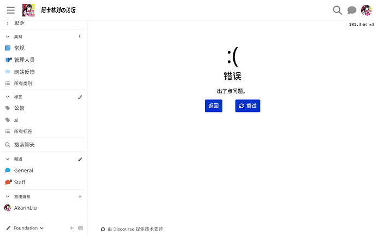Open the search magnifier in header
377x235 pixels.
coord(337,10)
